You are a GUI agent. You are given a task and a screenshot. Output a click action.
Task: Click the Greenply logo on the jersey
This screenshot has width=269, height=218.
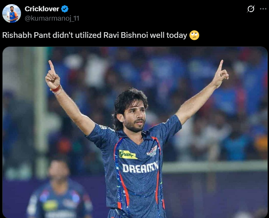click(128, 154)
